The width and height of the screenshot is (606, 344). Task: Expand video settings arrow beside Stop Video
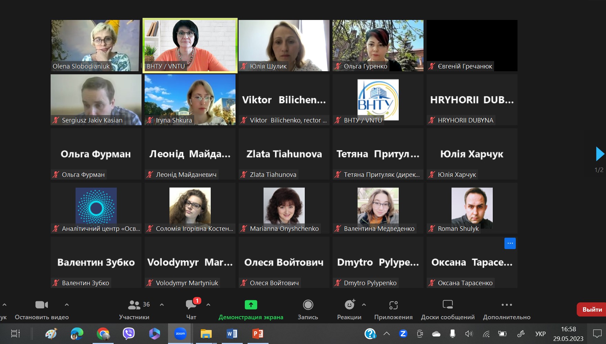67,305
